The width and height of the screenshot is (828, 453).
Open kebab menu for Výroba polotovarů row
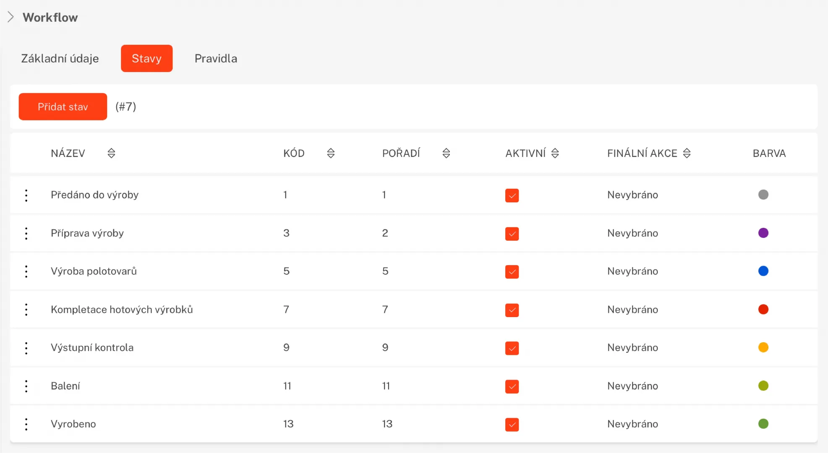click(26, 271)
